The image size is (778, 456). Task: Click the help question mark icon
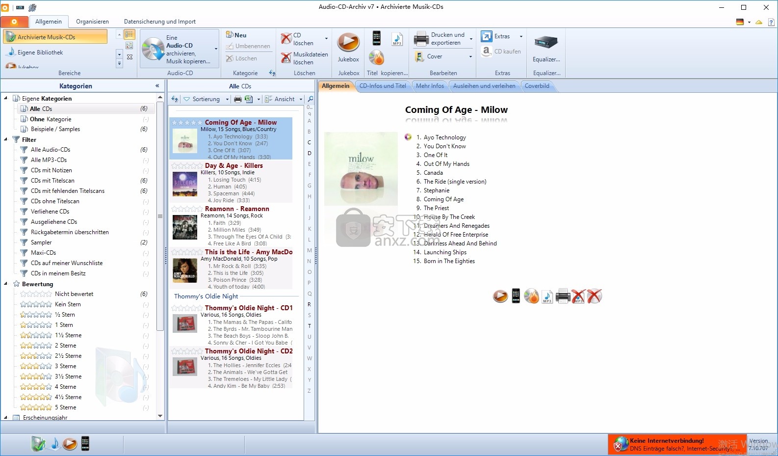pyautogui.click(x=771, y=22)
